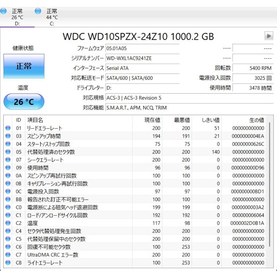Click the status icon for row 03 スピンアップ時間

click(x=8, y=136)
